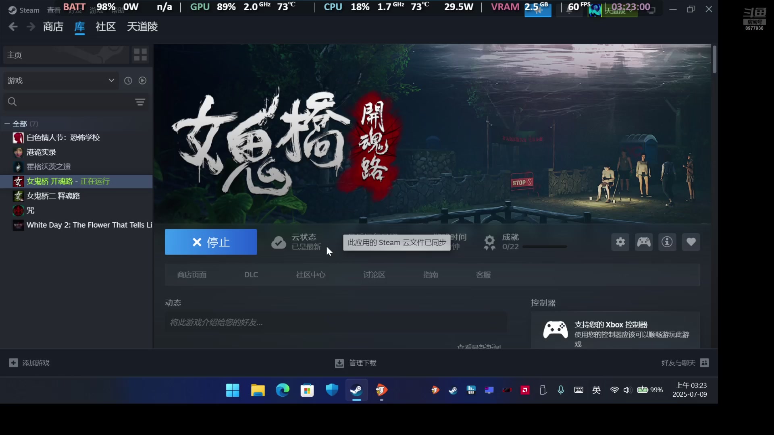The width and height of the screenshot is (774, 435).
Task: Click the achievements progress bar
Action: click(545, 246)
